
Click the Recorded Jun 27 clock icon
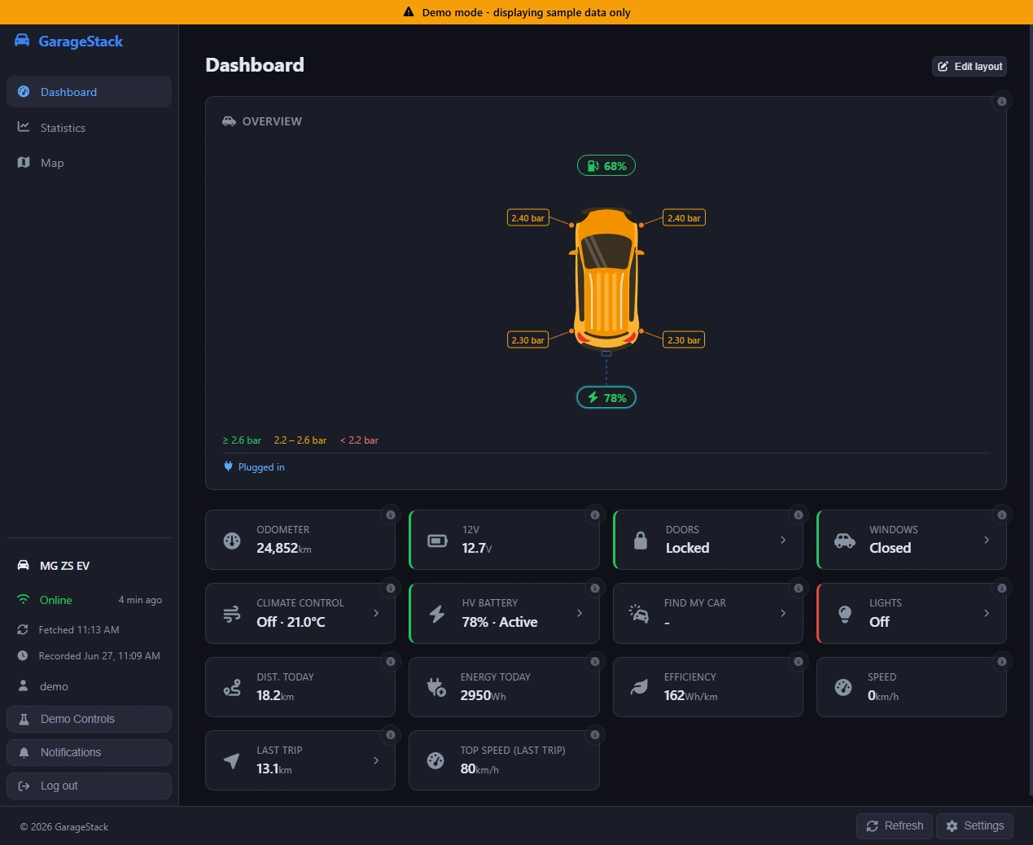23,655
